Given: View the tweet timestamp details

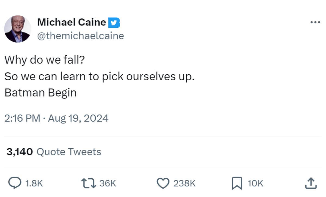Looking at the screenshot, I should click(x=56, y=118).
